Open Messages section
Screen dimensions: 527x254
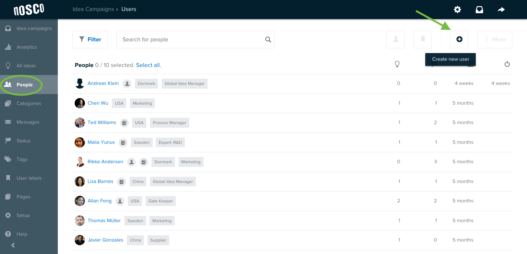point(29,122)
